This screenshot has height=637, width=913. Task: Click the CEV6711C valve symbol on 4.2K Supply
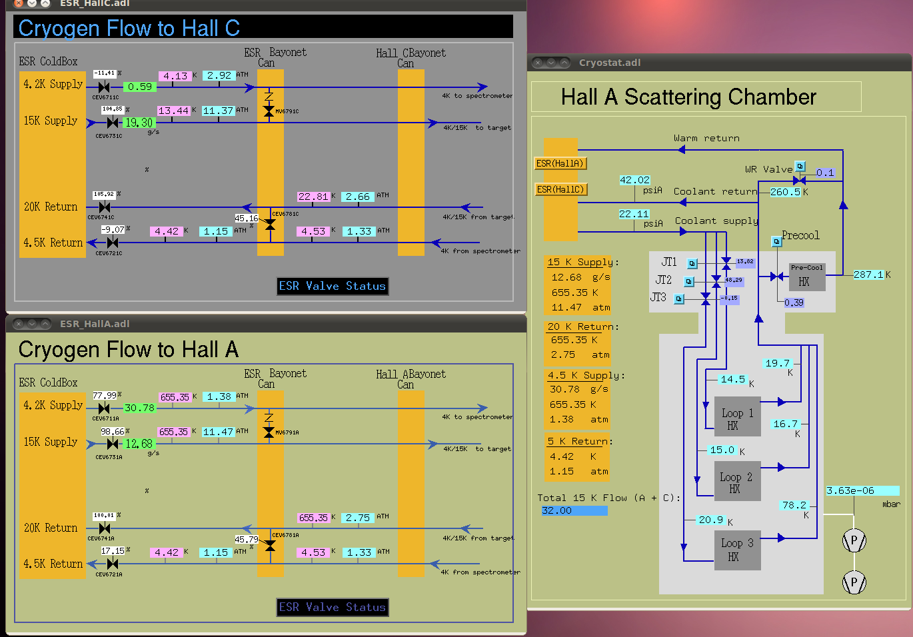(104, 87)
